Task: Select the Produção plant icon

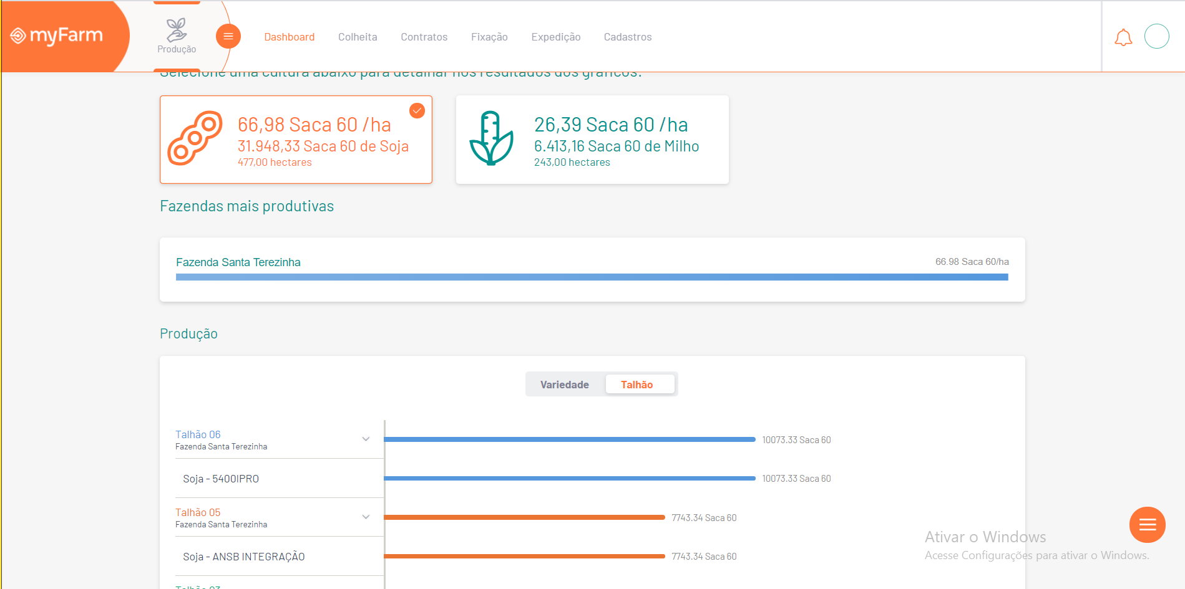Action: point(176,30)
